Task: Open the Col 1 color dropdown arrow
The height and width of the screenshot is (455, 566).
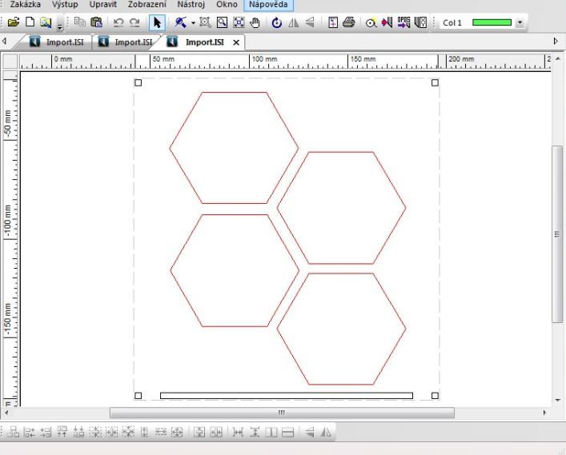Action: point(520,22)
